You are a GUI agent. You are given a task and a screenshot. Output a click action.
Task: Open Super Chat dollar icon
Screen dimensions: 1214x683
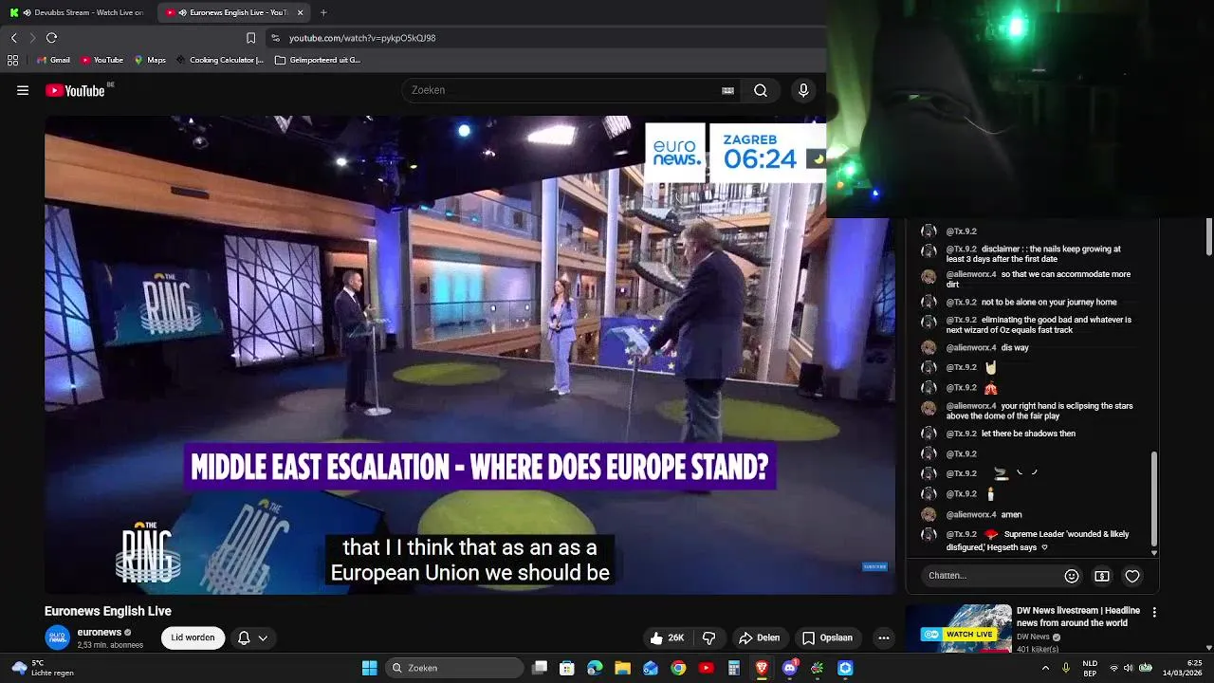tap(1102, 576)
